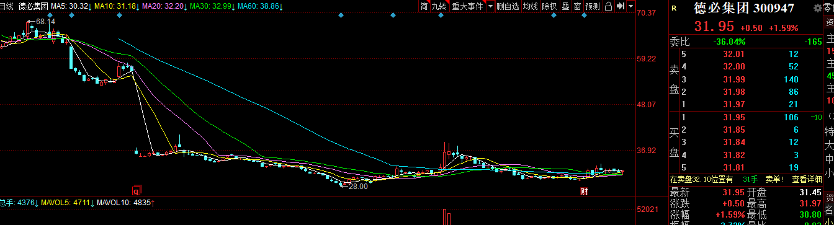
Task: Click the lock icon in the toolbar
Action: tap(608, 6)
